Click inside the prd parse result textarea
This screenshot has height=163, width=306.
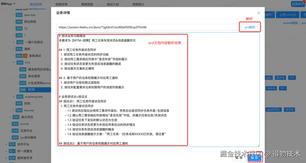(158, 90)
